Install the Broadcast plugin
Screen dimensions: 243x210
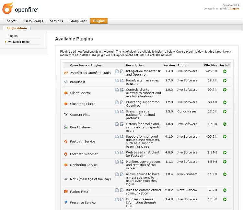point(225,80)
